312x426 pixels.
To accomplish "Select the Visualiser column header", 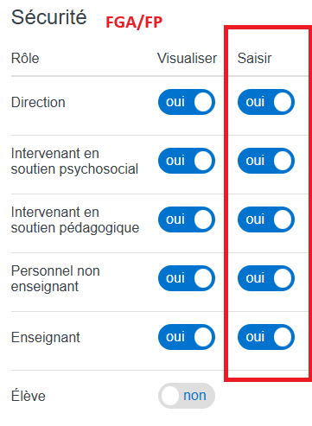I will 187,59.
